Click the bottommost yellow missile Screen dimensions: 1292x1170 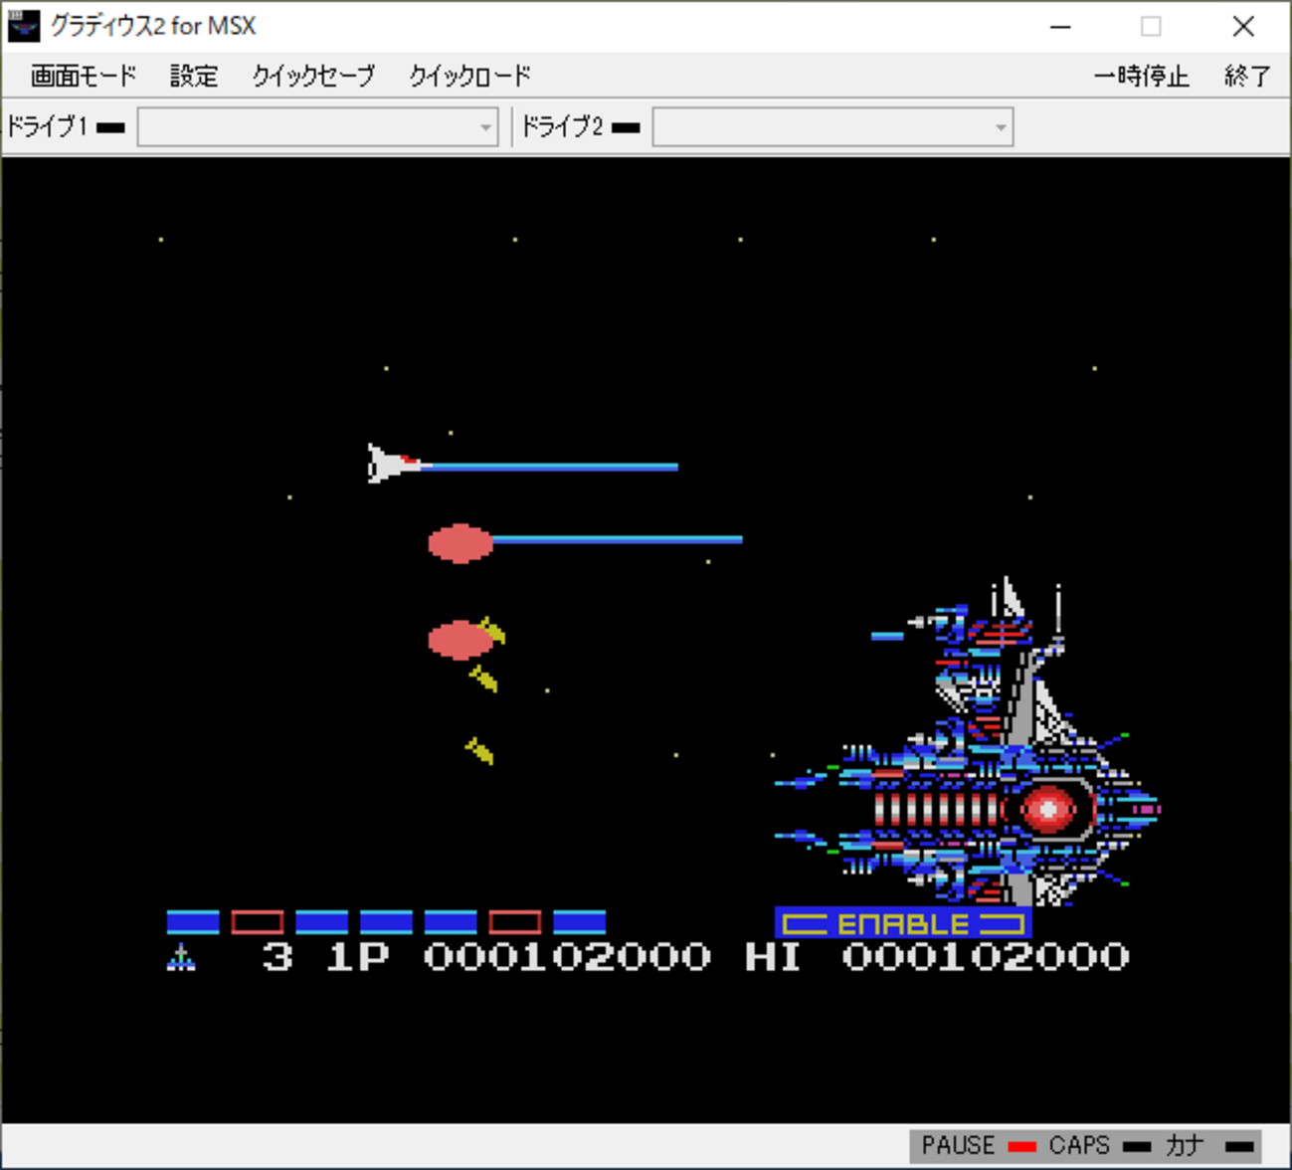(479, 750)
